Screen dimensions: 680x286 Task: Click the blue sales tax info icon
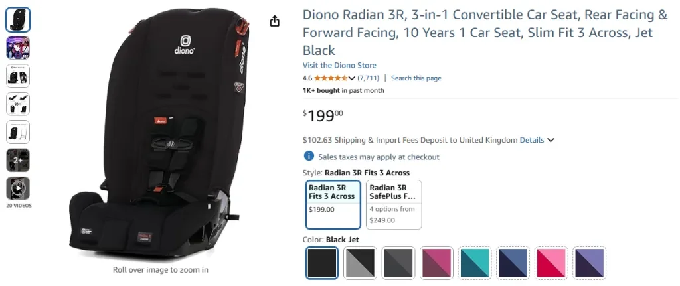point(309,157)
